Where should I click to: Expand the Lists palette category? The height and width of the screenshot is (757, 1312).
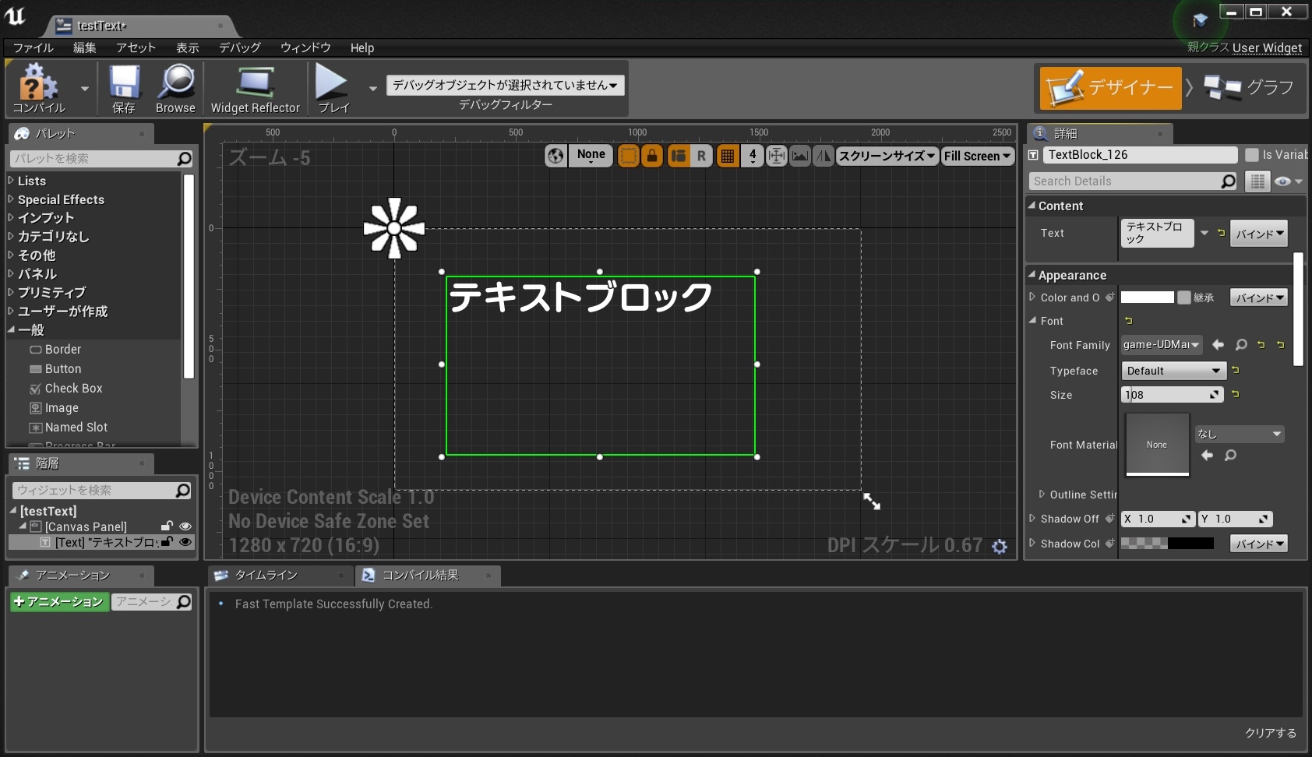tap(32, 181)
